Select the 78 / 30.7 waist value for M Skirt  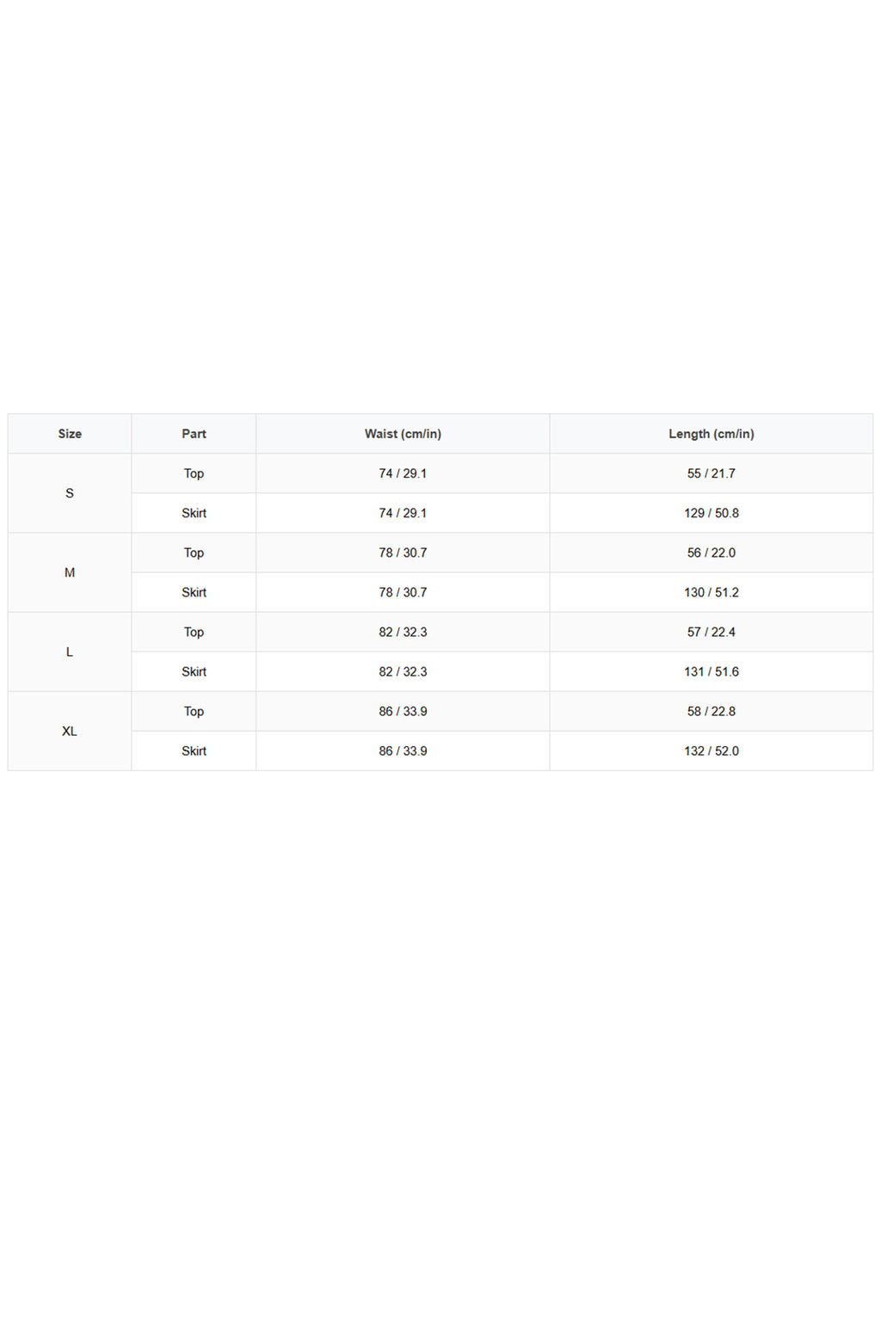pos(403,592)
